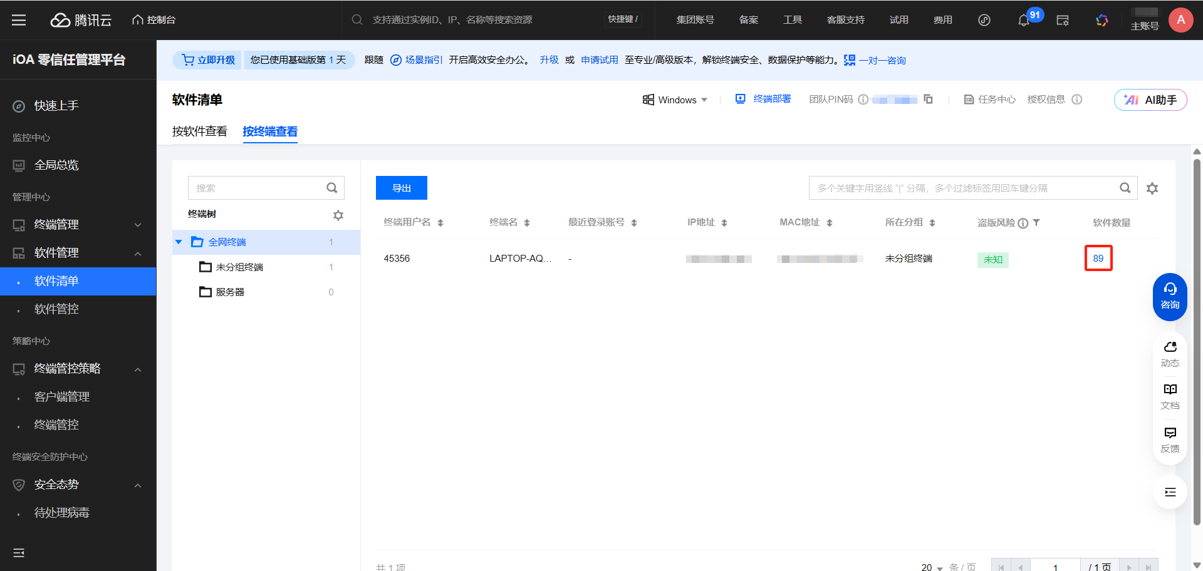Image resolution: width=1203 pixels, height=571 pixels.
Task: Open the AI助手 assistant
Action: tap(1150, 100)
